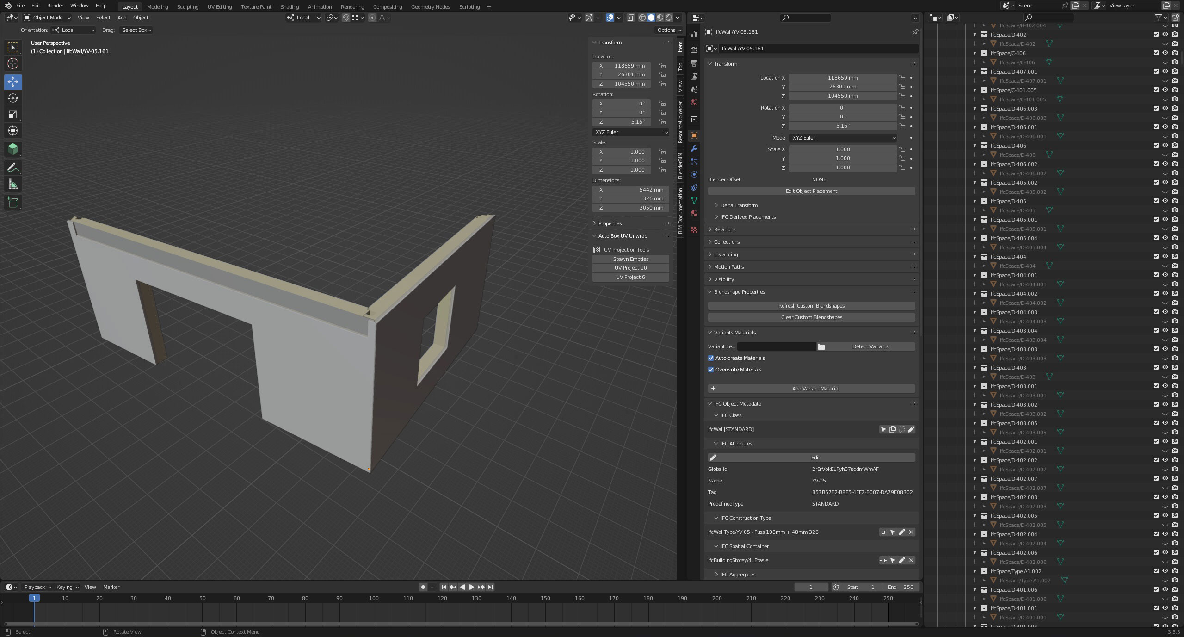Choose the Add Cube tool
1184x637 pixels.
point(13,202)
